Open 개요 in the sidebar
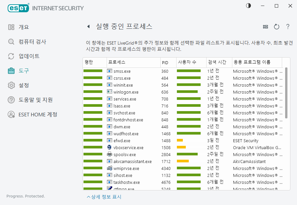Viewport: 297px width, 205px height. (x=23, y=27)
